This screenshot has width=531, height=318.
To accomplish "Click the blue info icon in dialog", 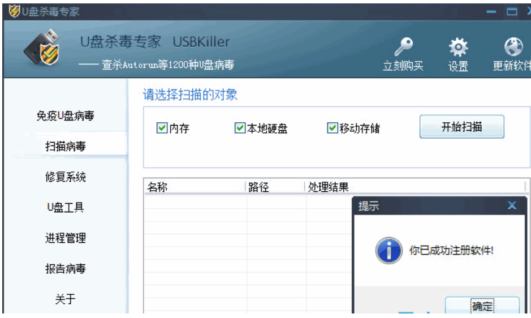I will click(389, 250).
